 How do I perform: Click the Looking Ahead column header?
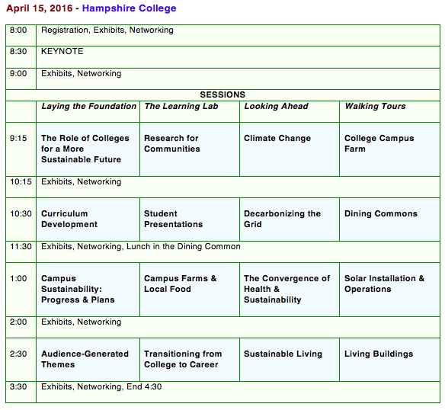click(276, 106)
